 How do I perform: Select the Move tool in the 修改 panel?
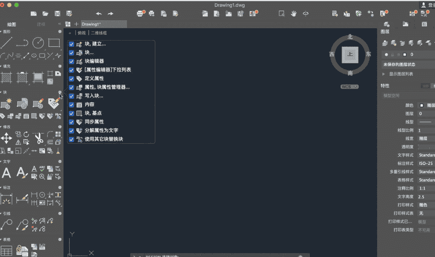(x=6, y=137)
